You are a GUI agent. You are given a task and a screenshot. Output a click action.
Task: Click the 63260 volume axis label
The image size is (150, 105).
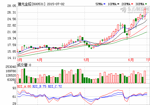click(12, 80)
